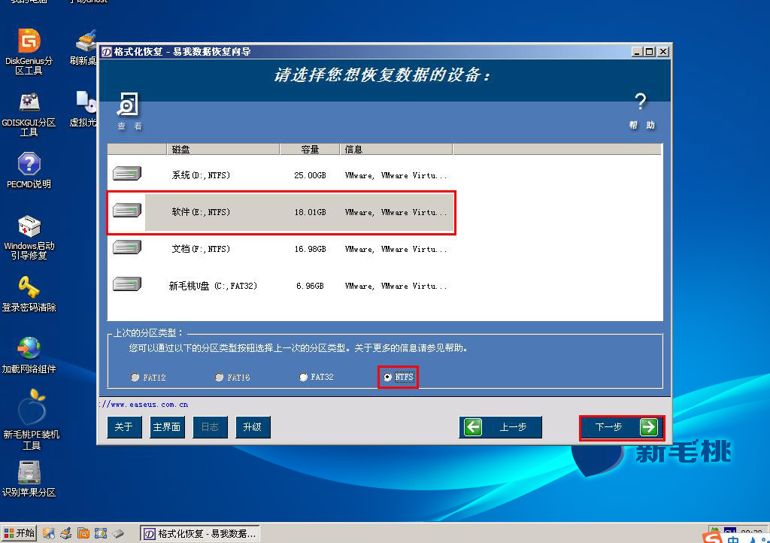Screen dimensions: 770x543
Task: Open 识别苹果分区 desktop icon
Action: tap(29, 478)
